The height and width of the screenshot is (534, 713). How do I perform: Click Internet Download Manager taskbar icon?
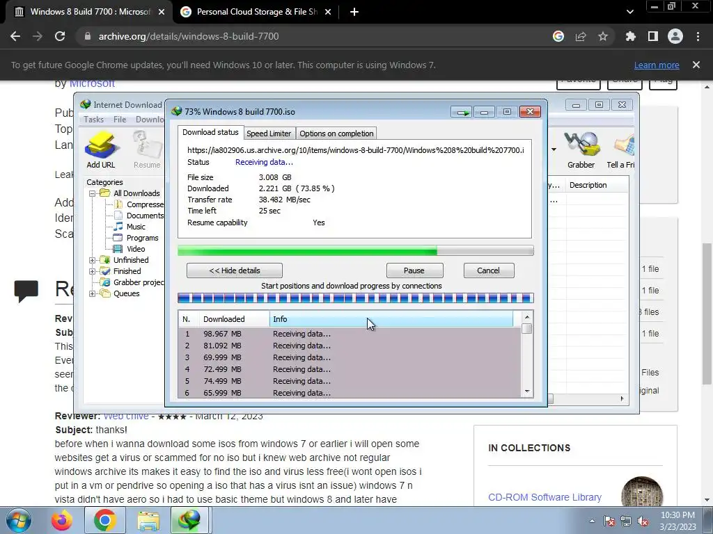tap(189, 520)
